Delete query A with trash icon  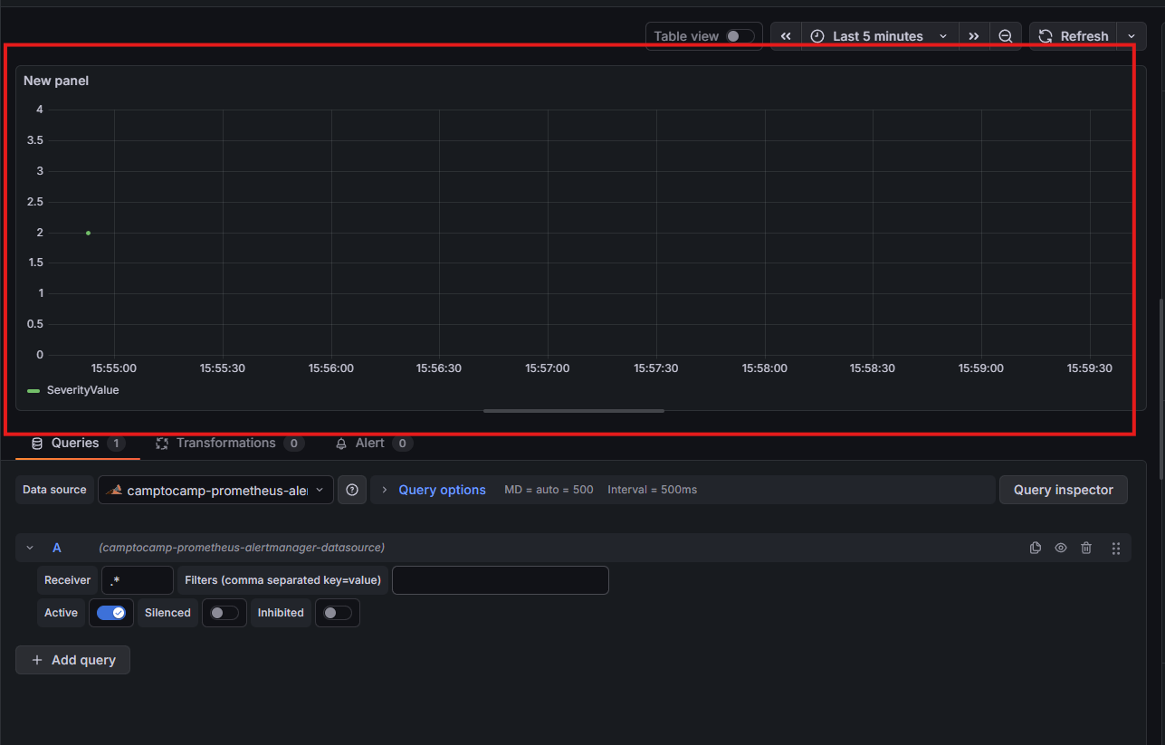pos(1086,548)
